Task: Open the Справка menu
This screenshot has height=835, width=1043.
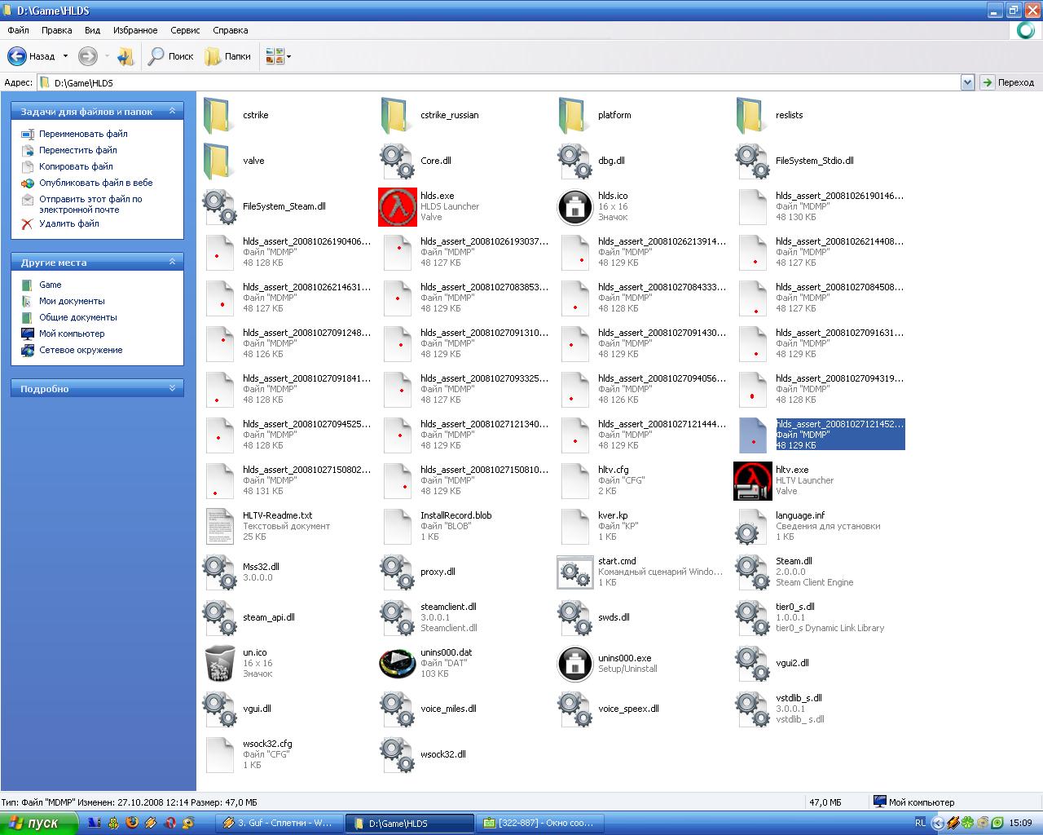Action: click(x=231, y=30)
